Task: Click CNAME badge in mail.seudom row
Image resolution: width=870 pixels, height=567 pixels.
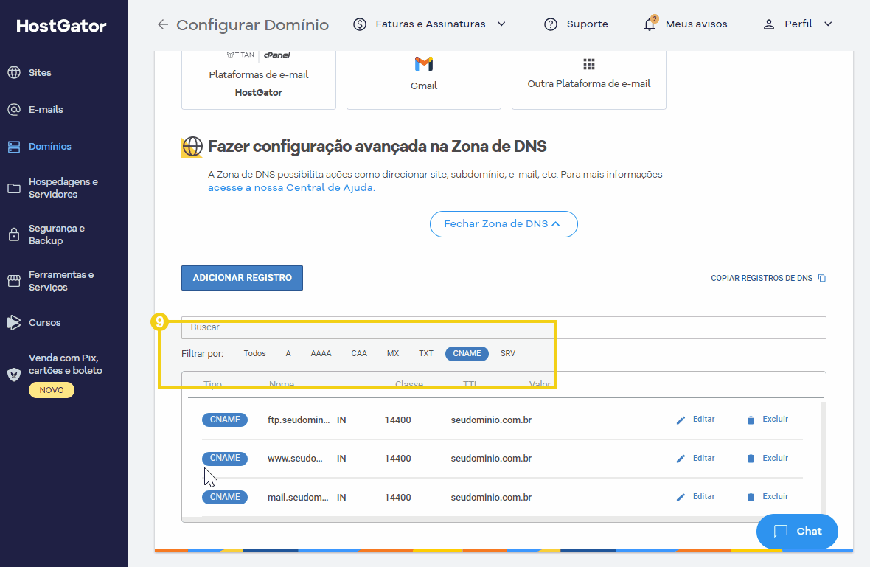Action: (225, 497)
